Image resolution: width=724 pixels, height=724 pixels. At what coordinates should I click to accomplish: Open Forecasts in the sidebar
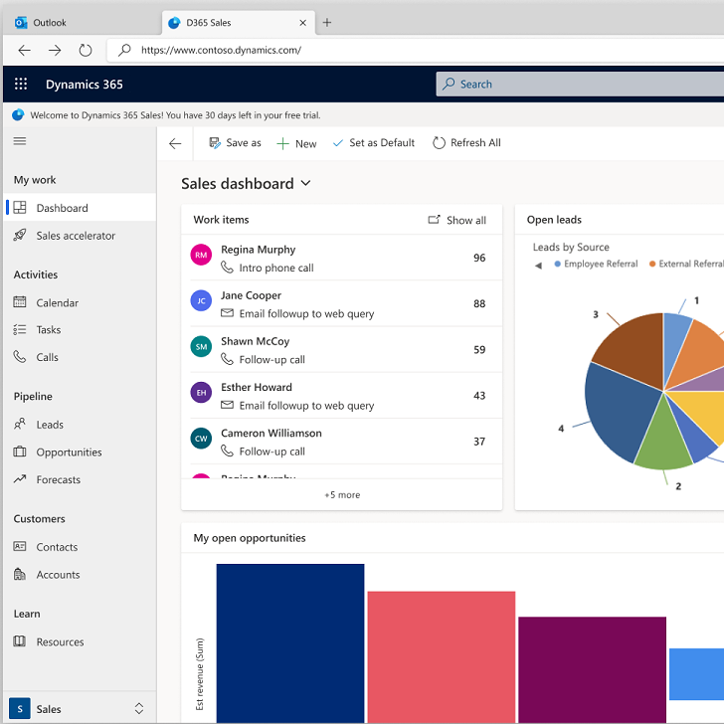click(x=80, y=479)
